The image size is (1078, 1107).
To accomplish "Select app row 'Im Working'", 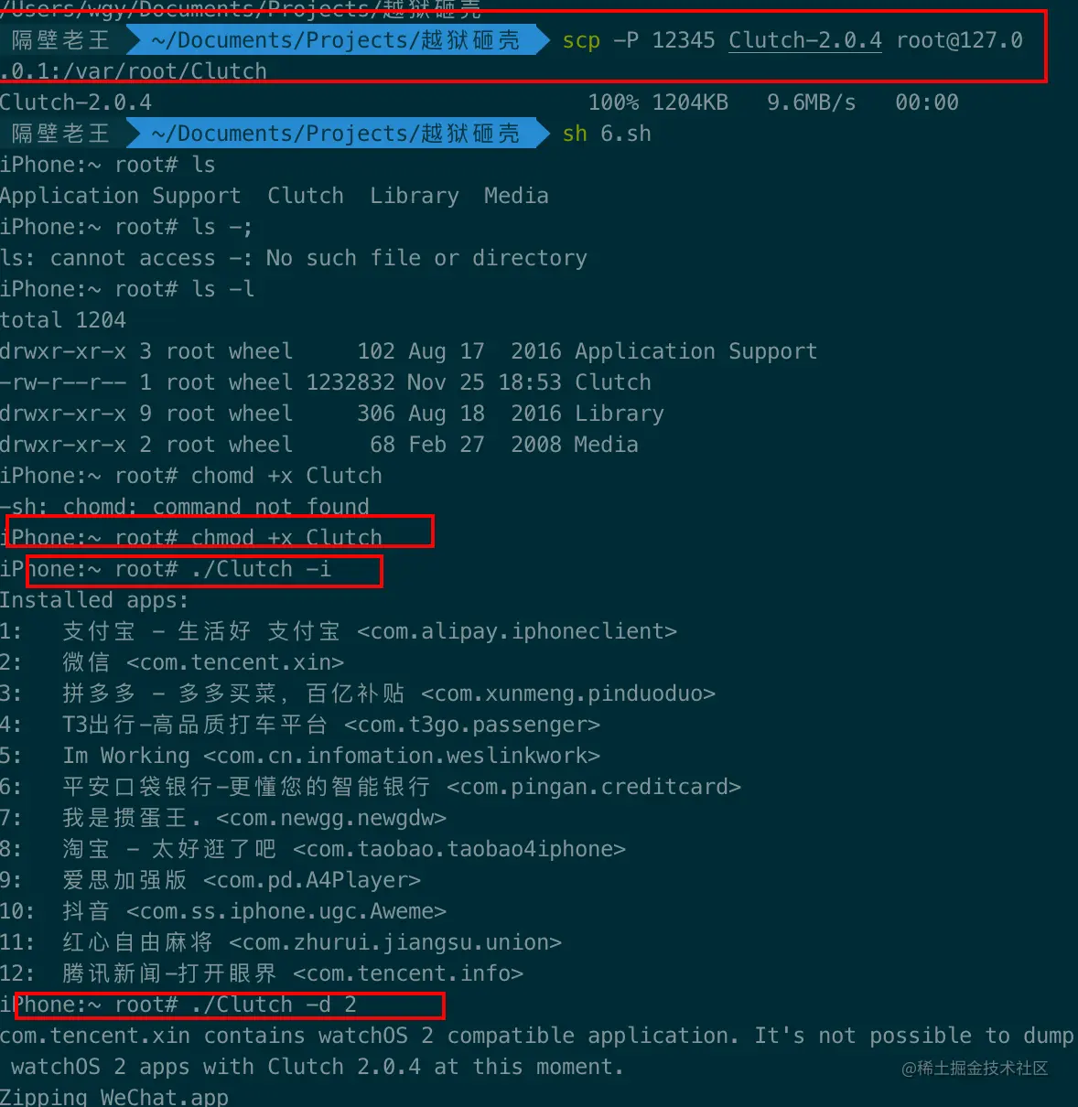I will pyautogui.click(x=300, y=756).
